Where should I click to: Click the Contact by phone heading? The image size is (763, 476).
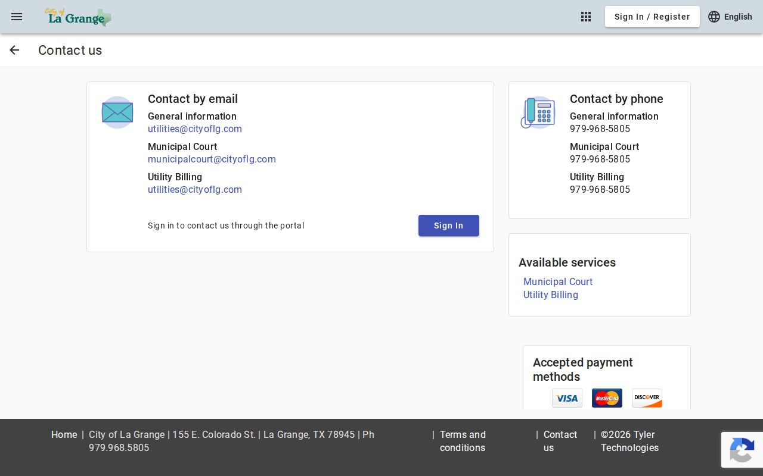point(616,99)
